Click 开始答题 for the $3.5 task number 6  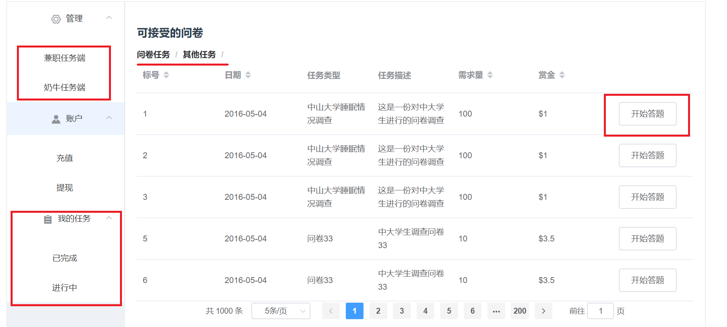tap(647, 280)
